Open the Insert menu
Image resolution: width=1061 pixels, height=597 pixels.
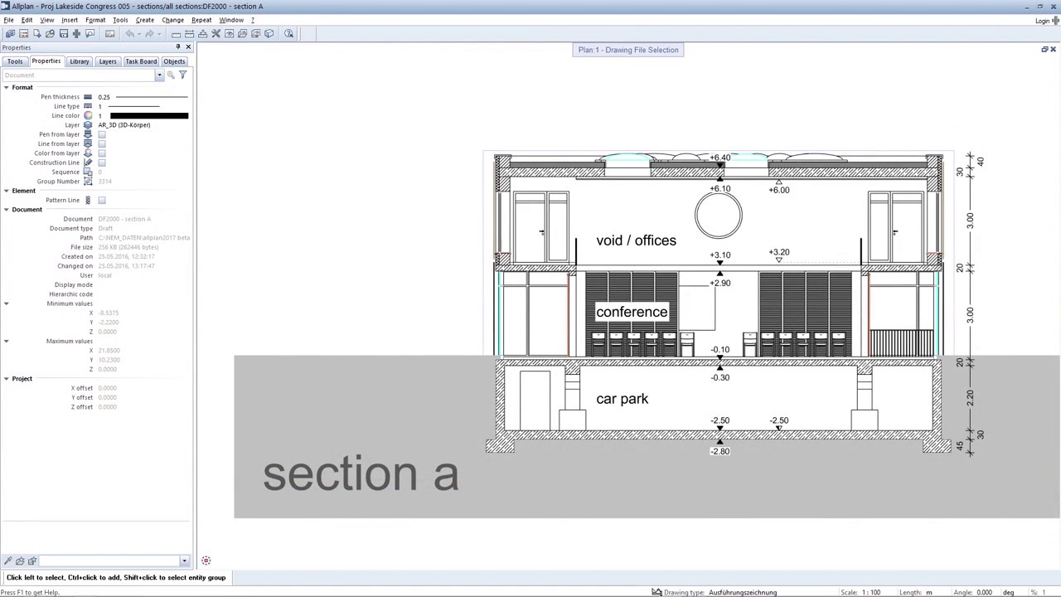coord(70,20)
